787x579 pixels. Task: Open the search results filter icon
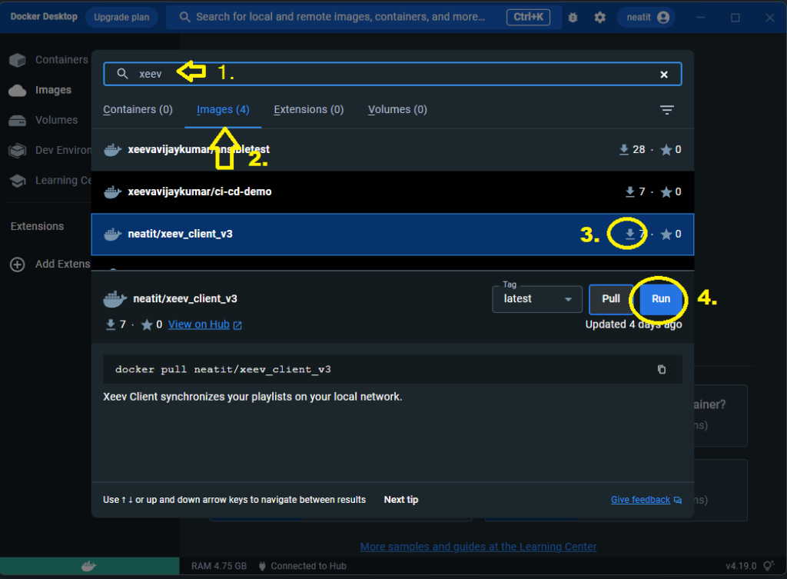667,110
